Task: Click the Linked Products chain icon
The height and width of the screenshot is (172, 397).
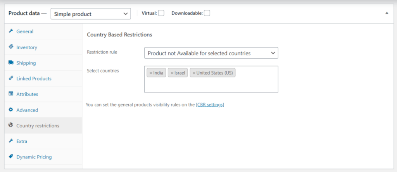Action: pyautogui.click(x=11, y=78)
